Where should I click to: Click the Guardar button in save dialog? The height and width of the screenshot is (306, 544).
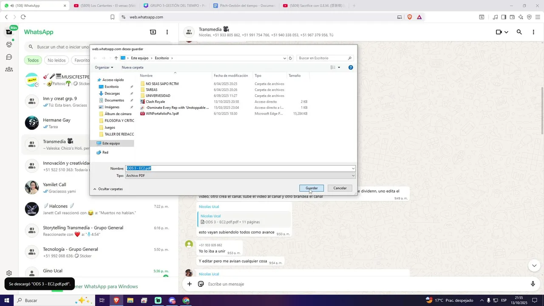[x=312, y=188]
